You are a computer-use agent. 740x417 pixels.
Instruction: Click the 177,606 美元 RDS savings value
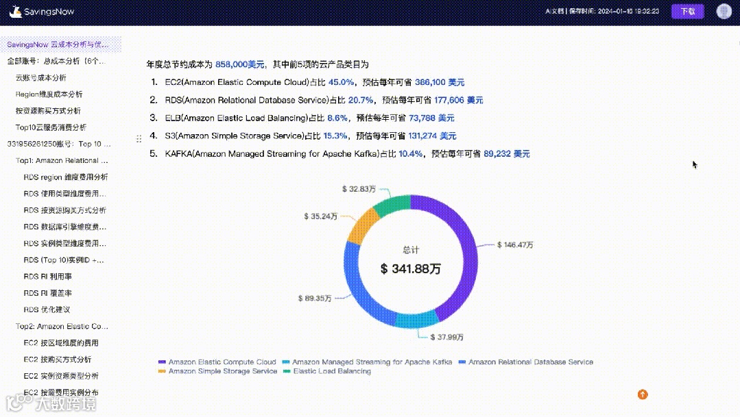pos(459,100)
